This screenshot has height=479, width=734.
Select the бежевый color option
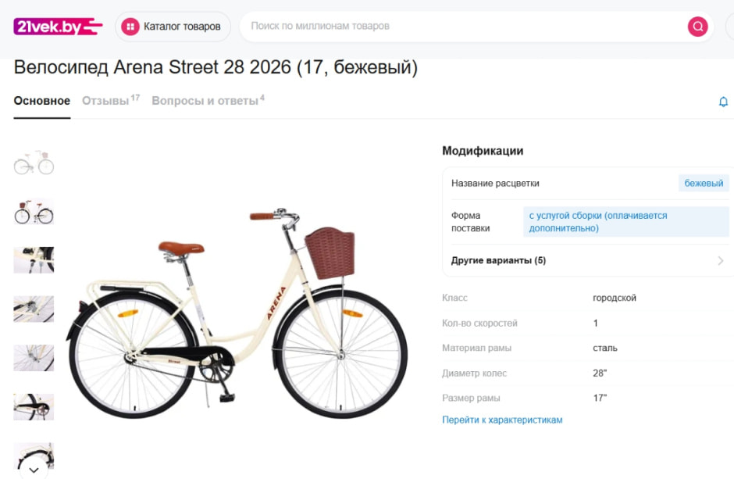pos(704,184)
